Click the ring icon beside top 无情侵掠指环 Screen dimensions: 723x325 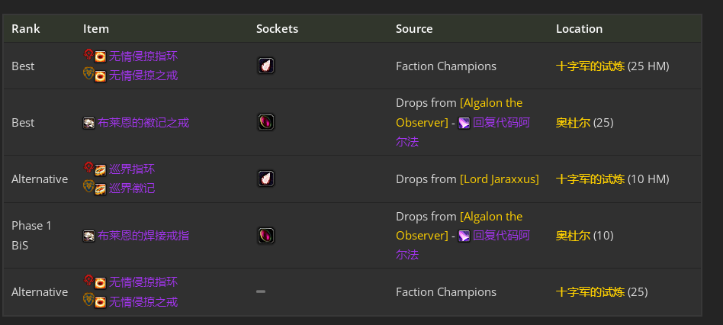pos(100,57)
